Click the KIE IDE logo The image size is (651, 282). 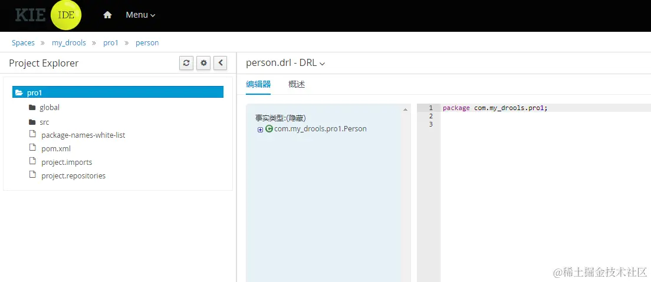48,15
